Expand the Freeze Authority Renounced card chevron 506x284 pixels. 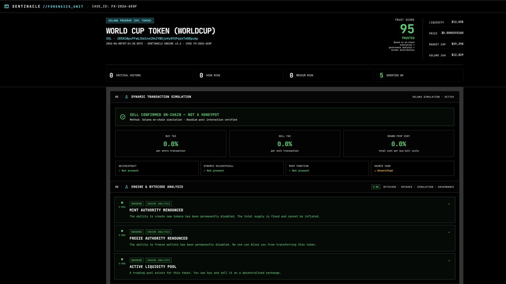(449, 232)
